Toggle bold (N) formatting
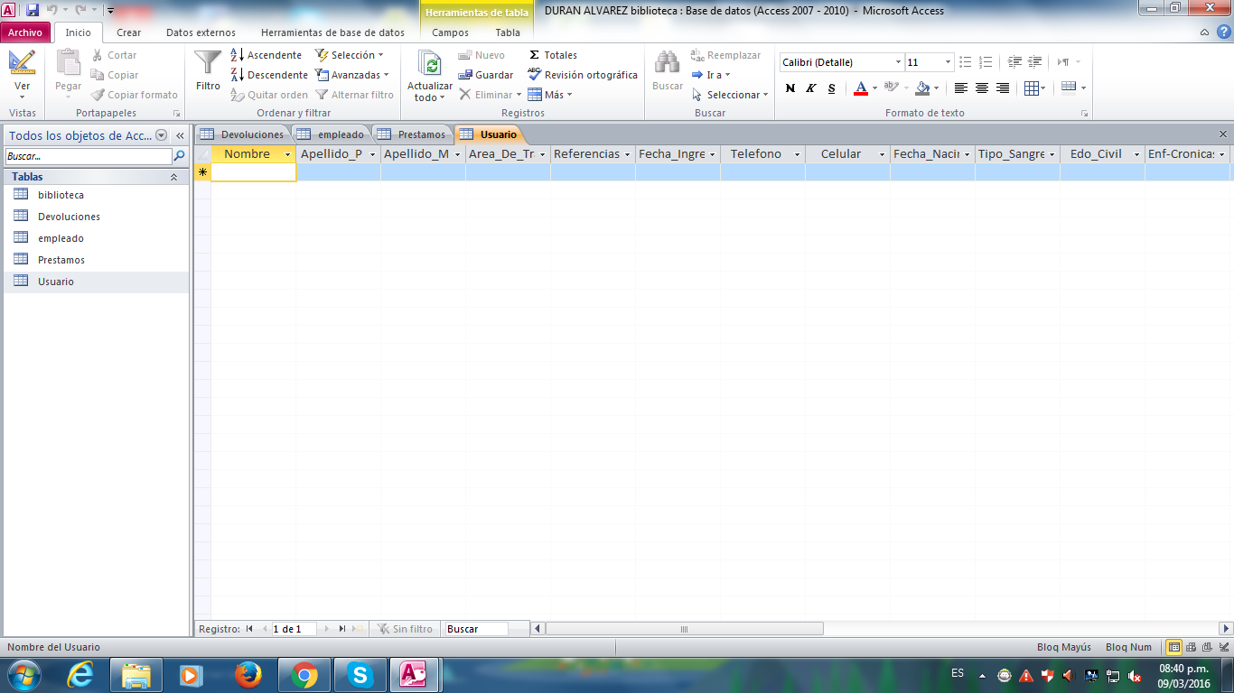Image resolution: width=1234 pixels, height=693 pixels. click(790, 88)
